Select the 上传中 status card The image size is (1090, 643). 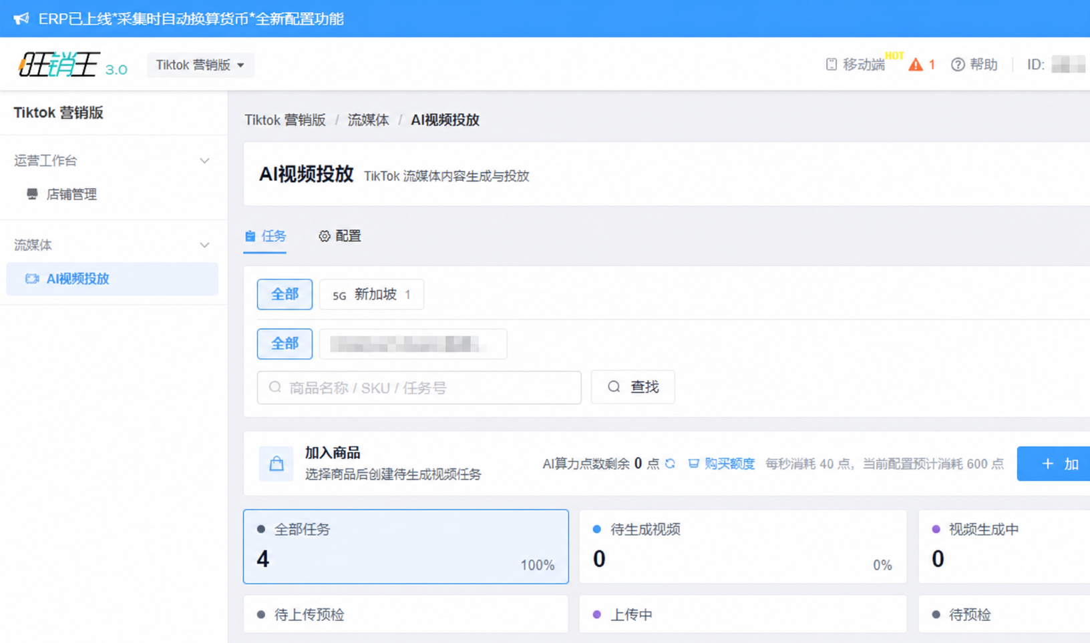(x=743, y=614)
